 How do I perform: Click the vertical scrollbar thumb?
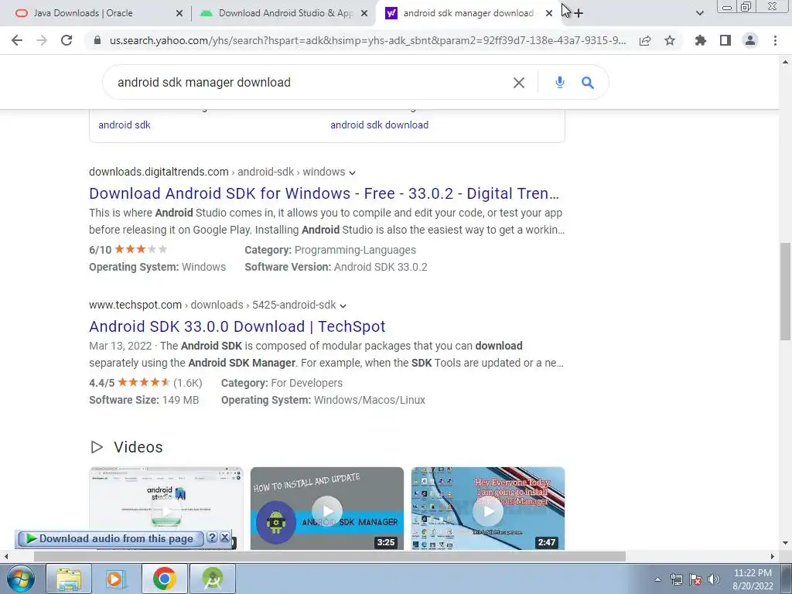785,292
